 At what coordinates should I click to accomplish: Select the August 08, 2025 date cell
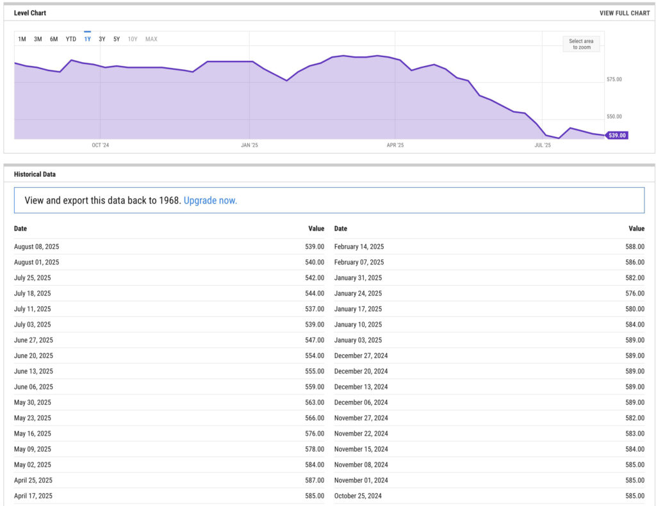pos(37,247)
